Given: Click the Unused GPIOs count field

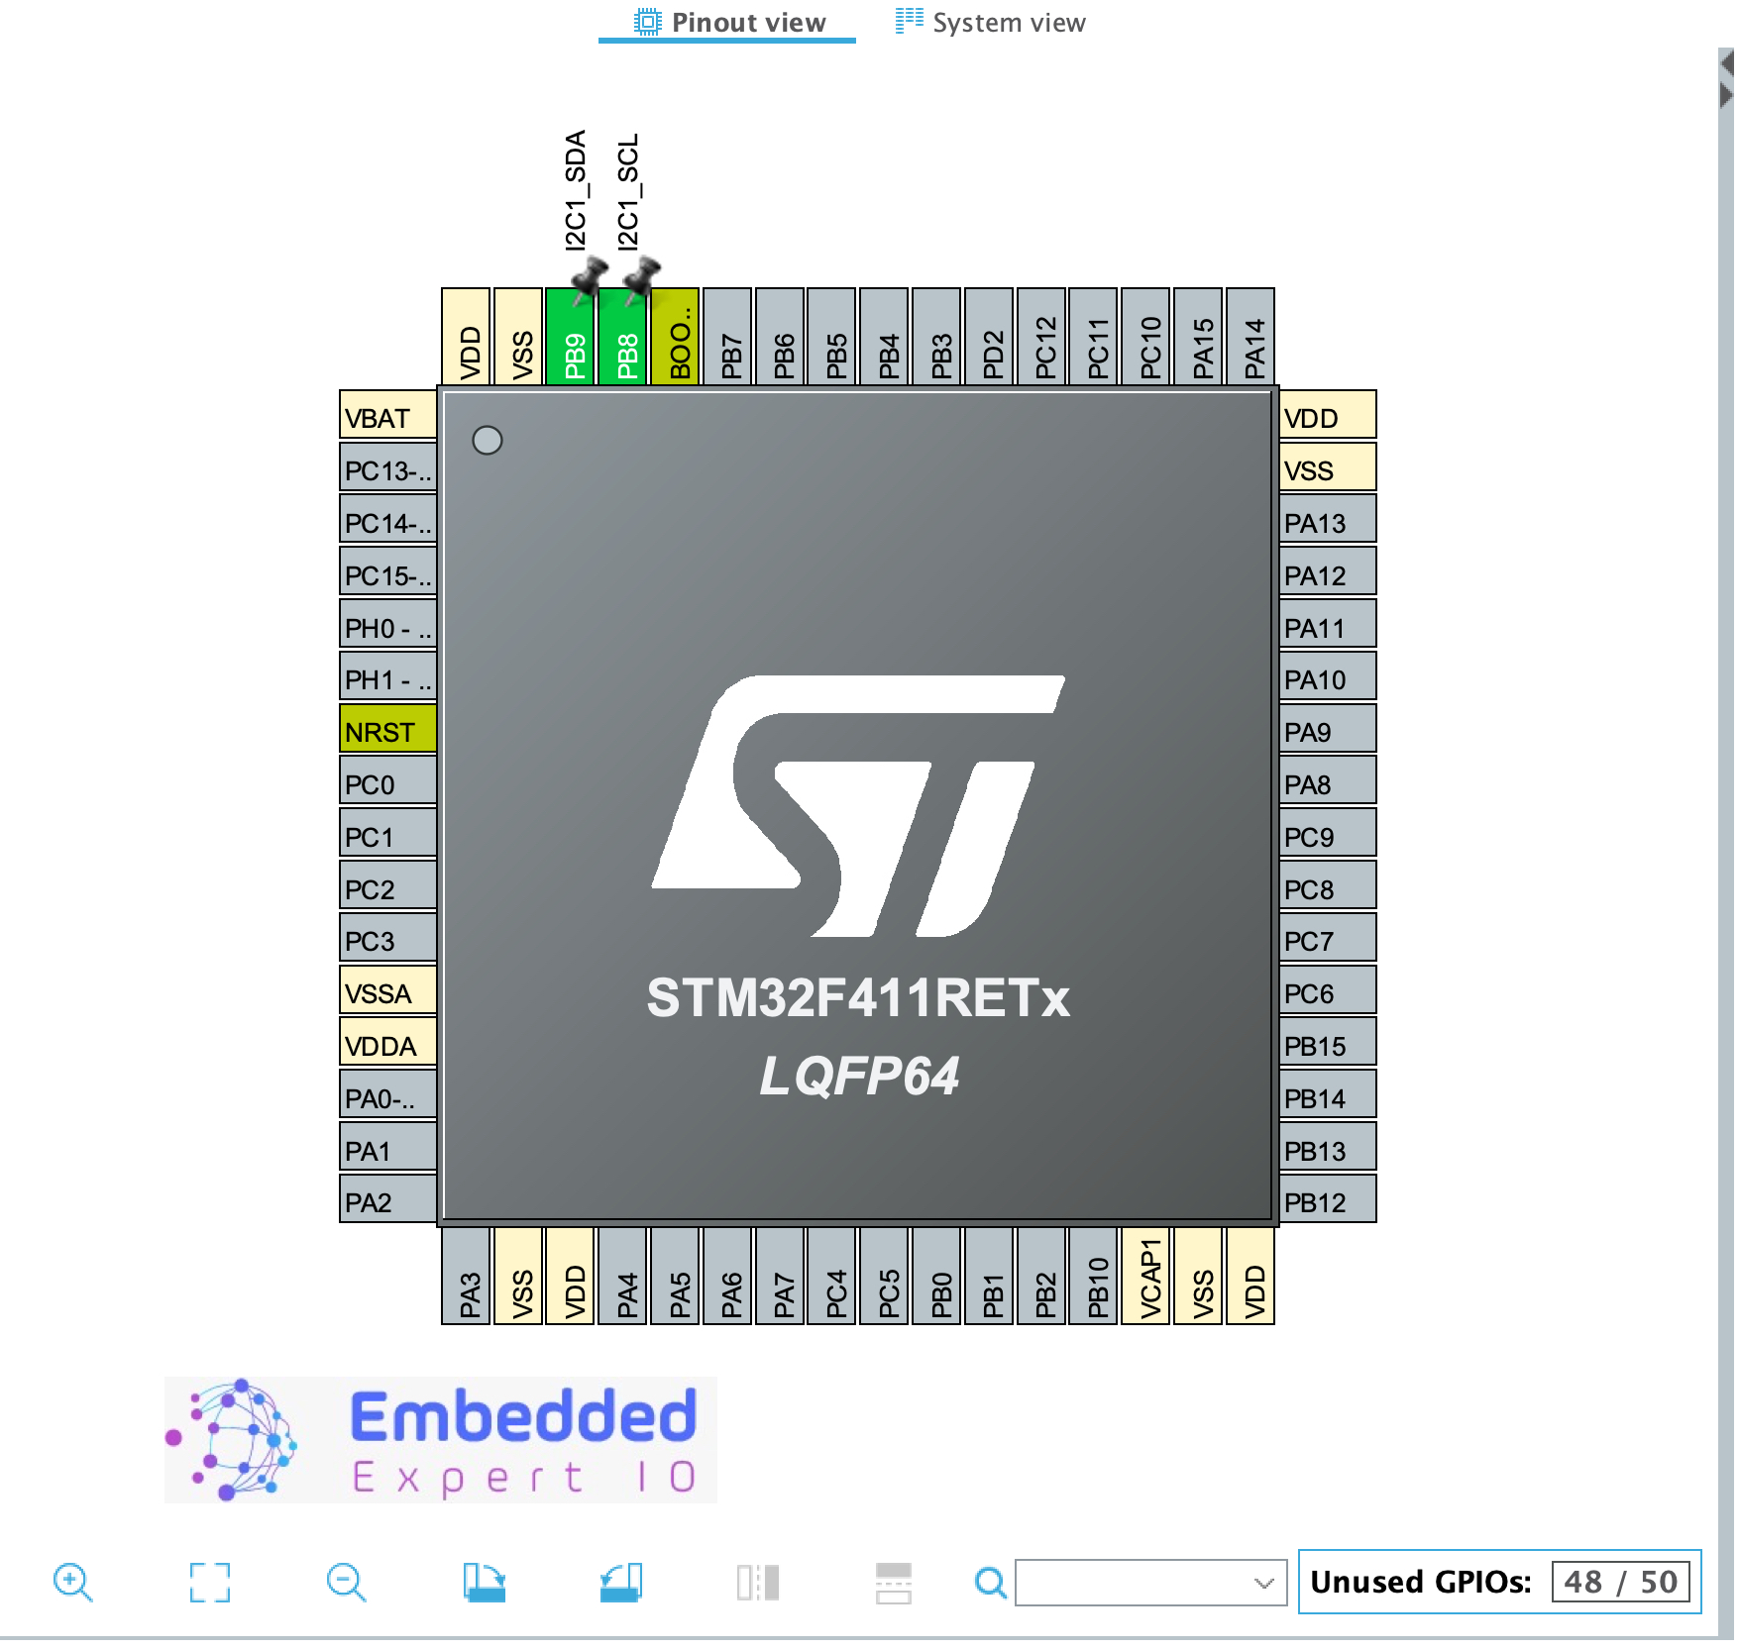Looking at the screenshot, I should [1620, 1582].
